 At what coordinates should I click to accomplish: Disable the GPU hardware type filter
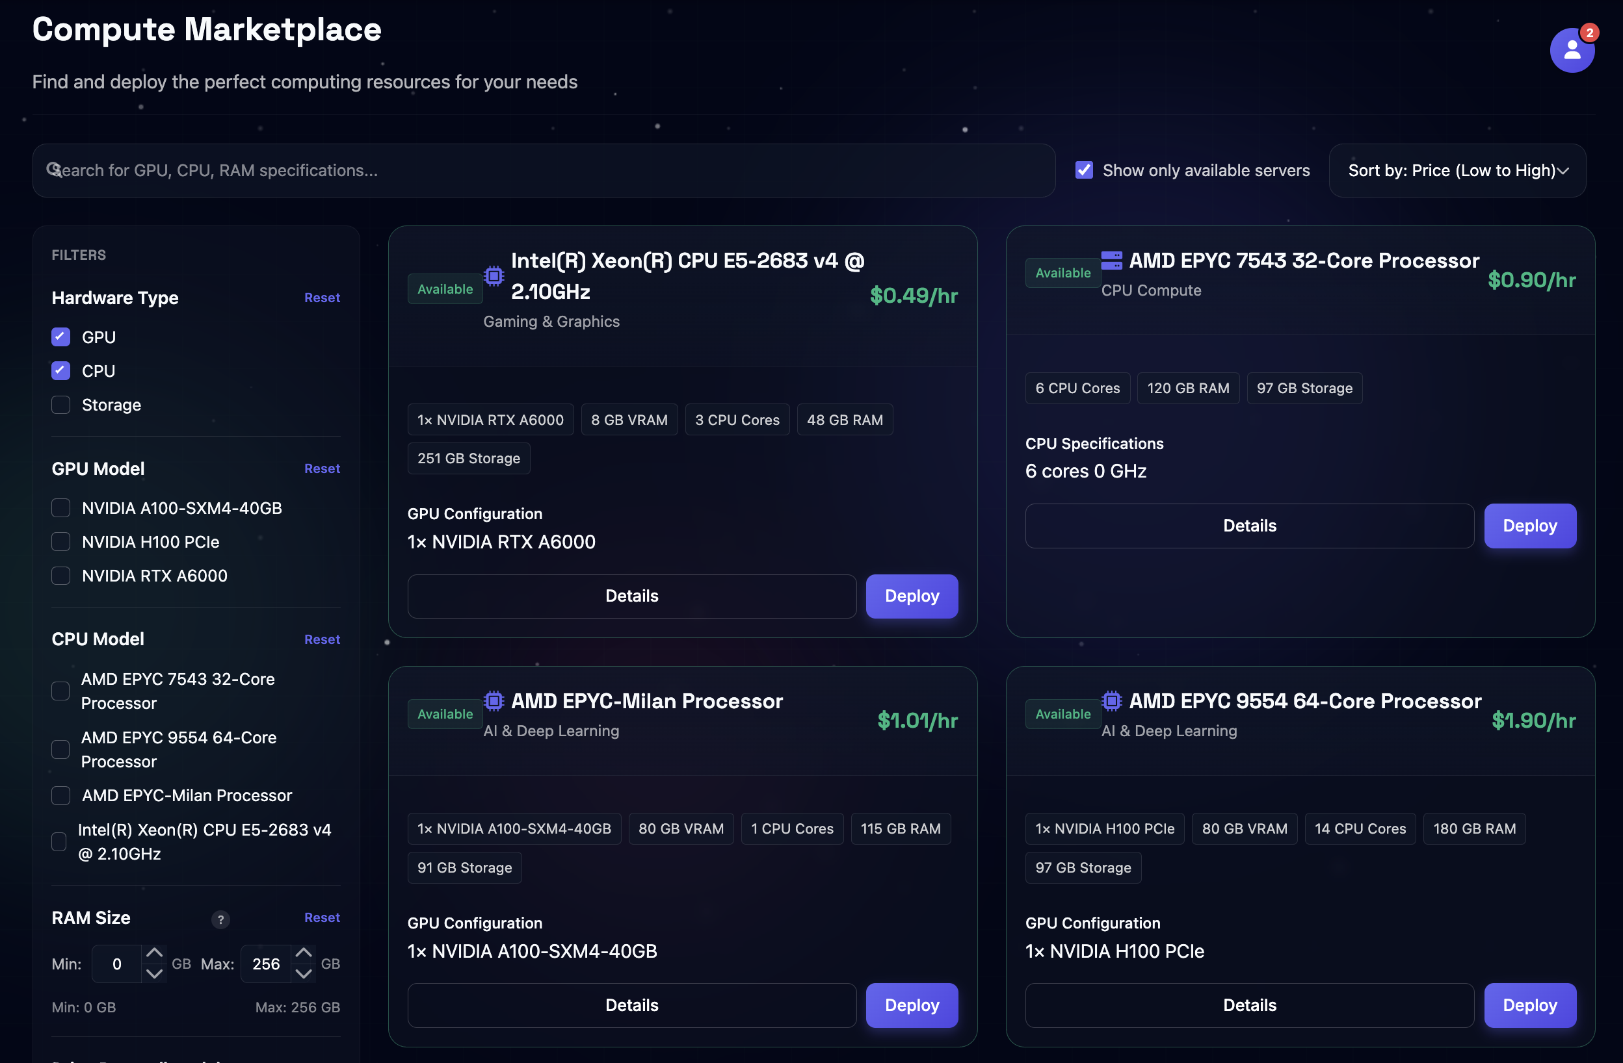pyautogui.click(x=60, y=337)
